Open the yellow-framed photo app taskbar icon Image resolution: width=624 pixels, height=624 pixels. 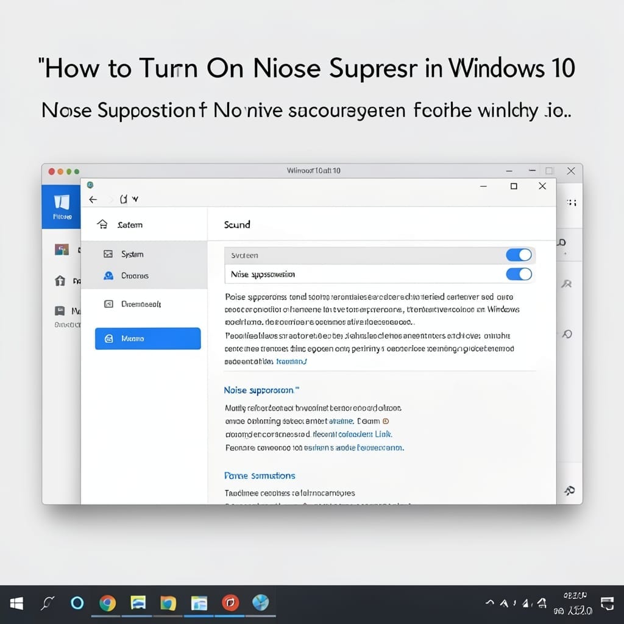pyautogui.click(x=138, y=603)
